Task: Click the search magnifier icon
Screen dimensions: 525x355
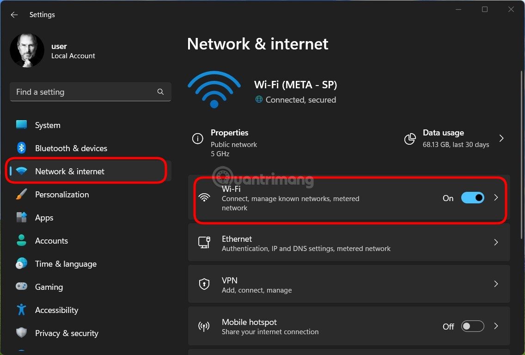Action: point(160,92)
